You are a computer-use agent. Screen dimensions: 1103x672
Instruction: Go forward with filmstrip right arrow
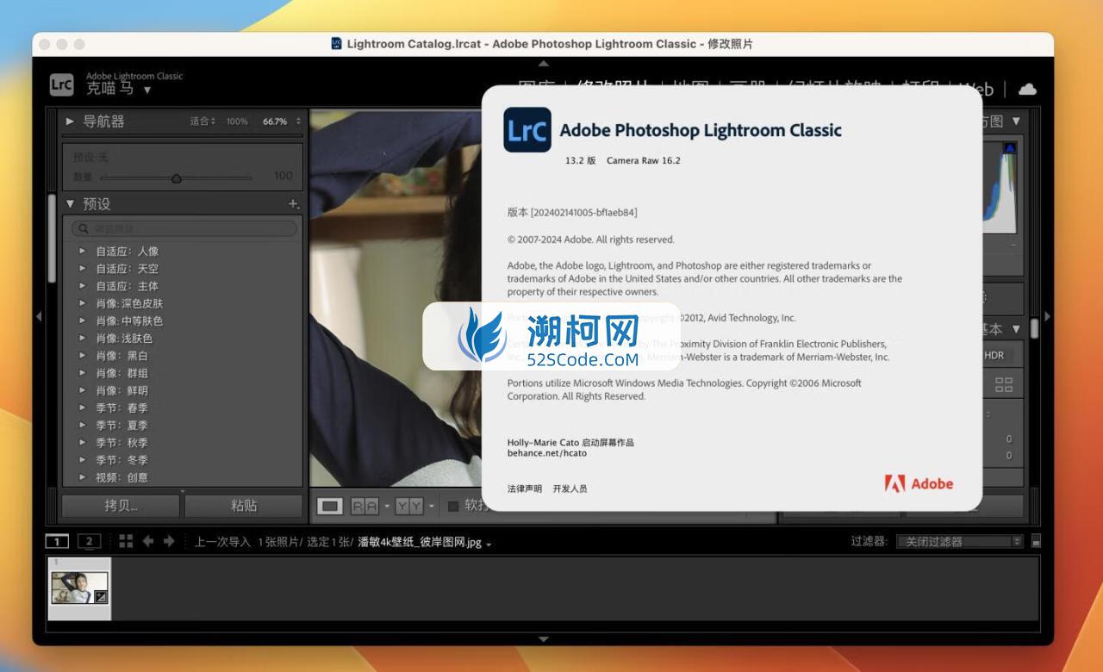[x=169, y=541]
